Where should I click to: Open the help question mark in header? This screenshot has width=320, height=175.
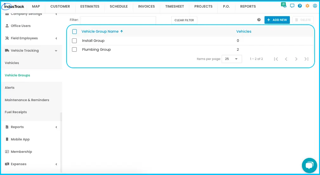point(300,6)
